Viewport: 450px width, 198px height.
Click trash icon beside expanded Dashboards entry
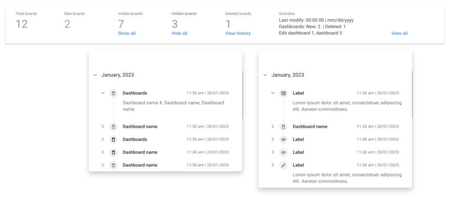point(113,93)
